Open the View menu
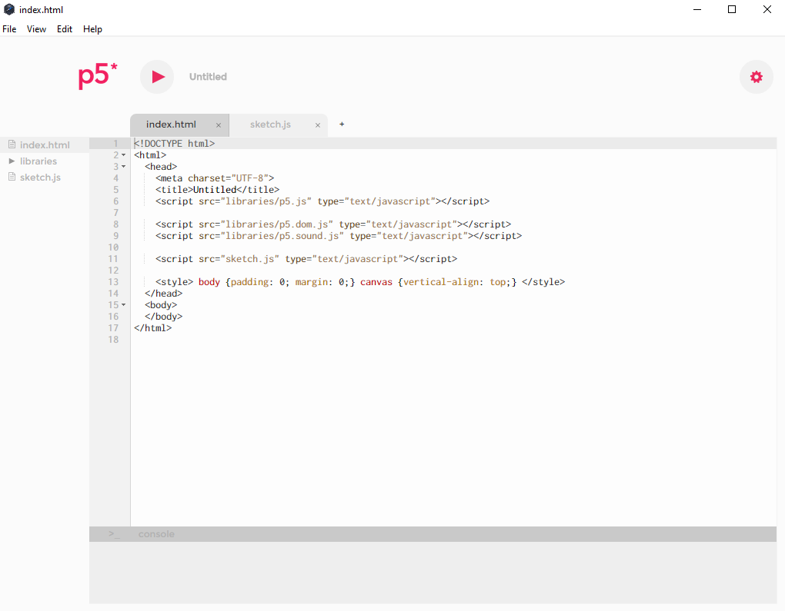The image size is (785, 611). (36, 29)
